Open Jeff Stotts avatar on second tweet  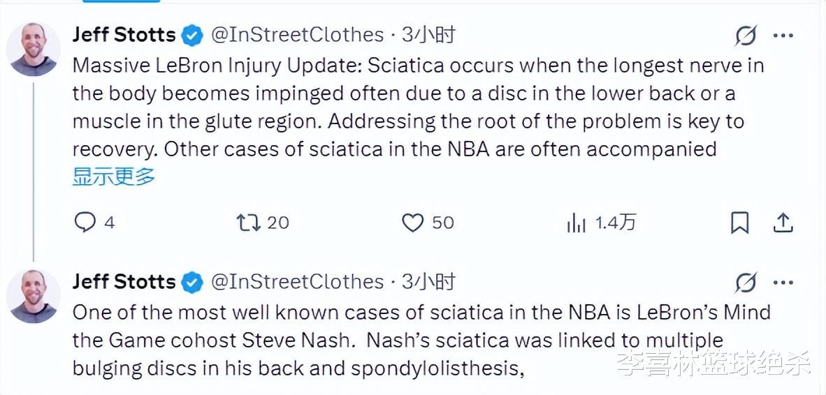[33, 296]
